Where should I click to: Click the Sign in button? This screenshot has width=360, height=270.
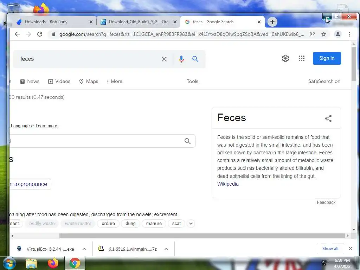pyautogui.click(x=327, y=58)
